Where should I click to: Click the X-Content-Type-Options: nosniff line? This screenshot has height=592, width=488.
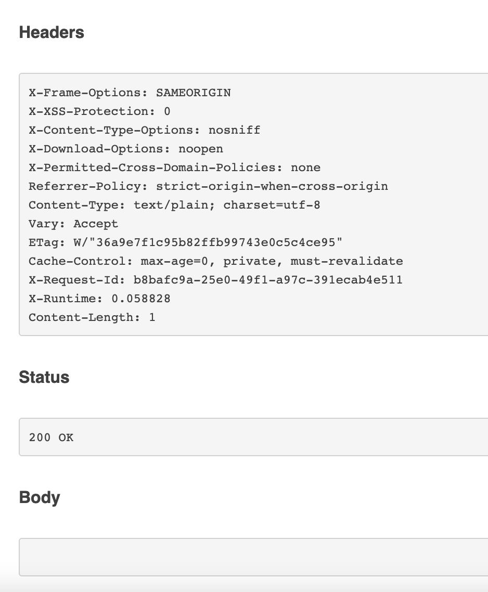(x=144, y=130)
